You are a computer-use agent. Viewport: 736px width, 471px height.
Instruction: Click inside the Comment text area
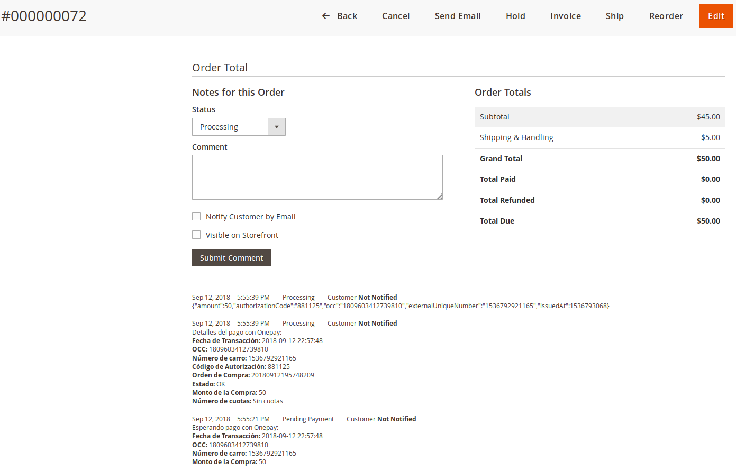(x=317, y=177)
